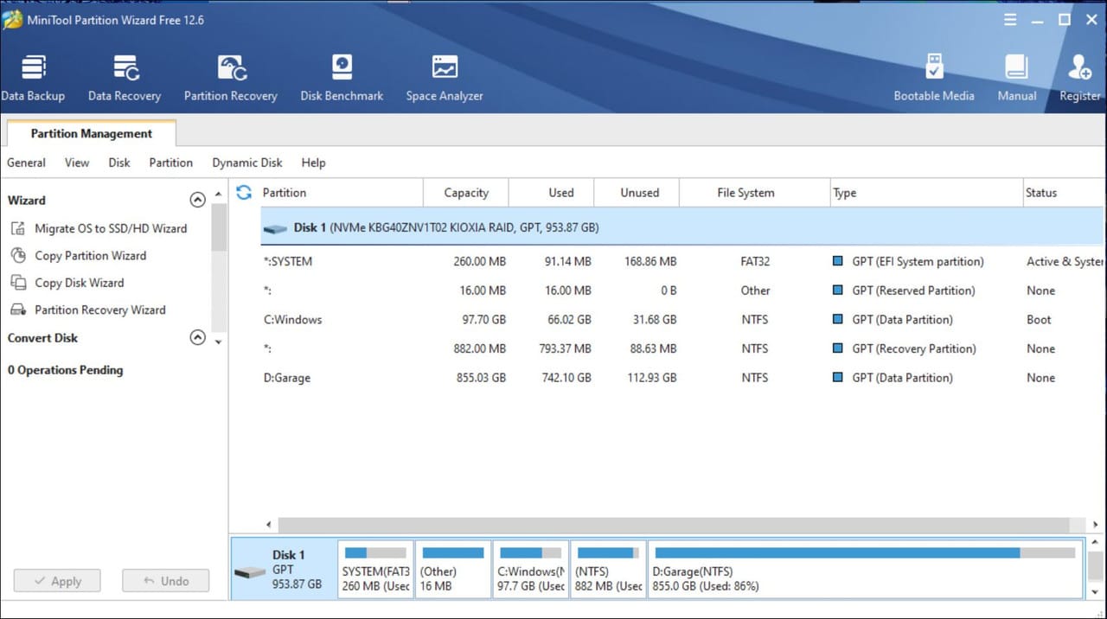The width and height of the screenshot is (1107, 619).
Task: Click the Copy Partition Wizard icon
Action: tap(18, 256)
